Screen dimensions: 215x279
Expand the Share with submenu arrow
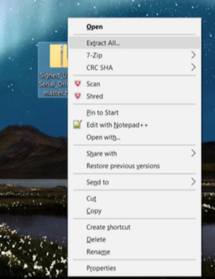(193, 153)
